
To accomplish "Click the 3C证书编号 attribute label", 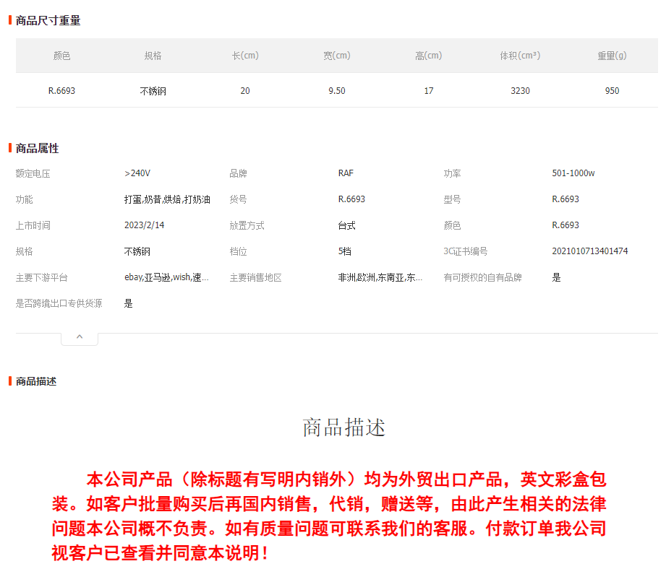I will tap(466, 251).
